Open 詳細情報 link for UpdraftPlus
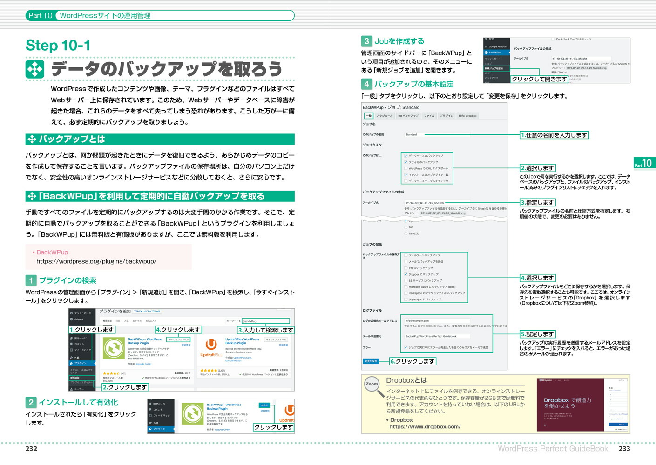 [x=284, y=345]
